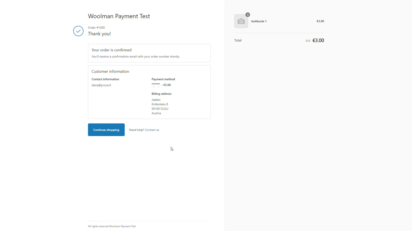Click the Woolman Payment Test store title
Viewport: 412px width, 231px height.
[x=119, y=16]
